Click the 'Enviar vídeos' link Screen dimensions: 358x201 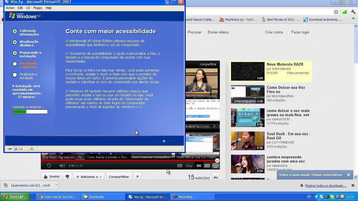pyautogui.click(x=218, y=32)
